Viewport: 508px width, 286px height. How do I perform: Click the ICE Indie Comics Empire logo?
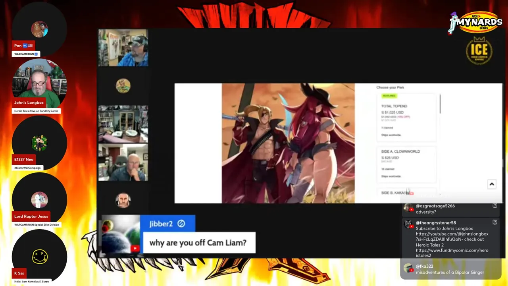479,50
